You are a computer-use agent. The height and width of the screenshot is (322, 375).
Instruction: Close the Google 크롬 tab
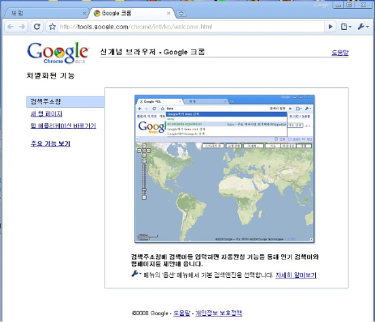168,14
